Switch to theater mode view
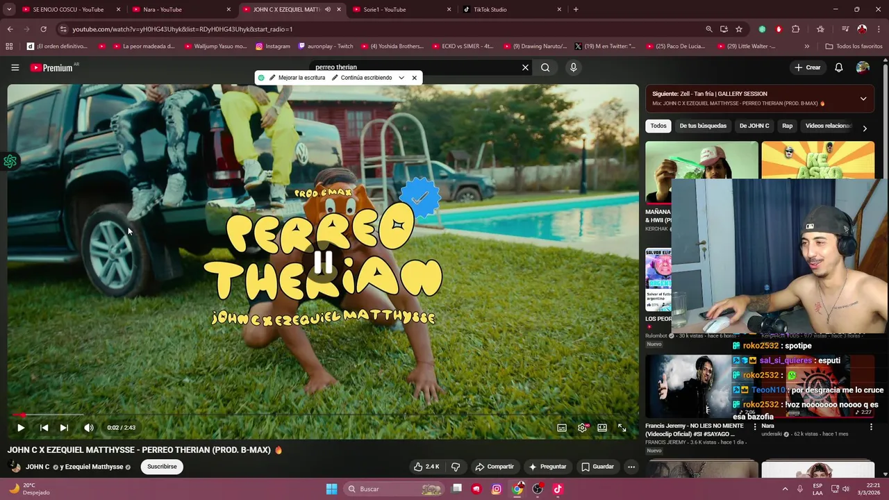Viewport: 889px width, 500px height. (602, 428)
